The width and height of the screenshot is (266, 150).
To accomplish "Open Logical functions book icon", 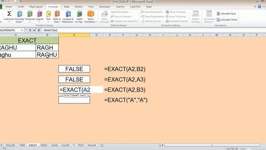I will [x=39, y=14].
